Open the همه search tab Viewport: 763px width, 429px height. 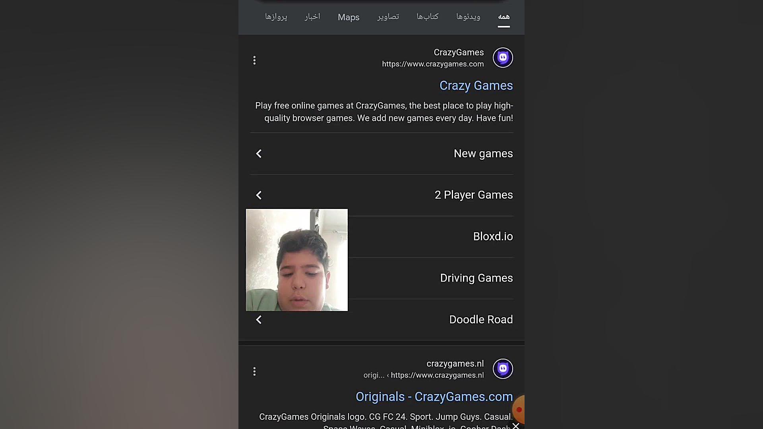(x=504, y=17)
